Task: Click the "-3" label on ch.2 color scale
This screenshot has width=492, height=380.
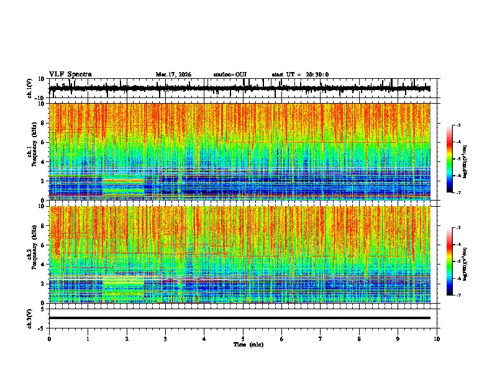Action: [x=458, y=228]
